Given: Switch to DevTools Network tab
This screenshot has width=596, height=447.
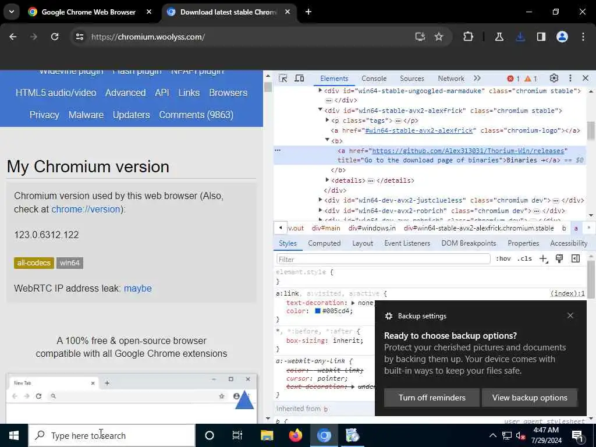Looking at the screenshot, I should point(451,79).
